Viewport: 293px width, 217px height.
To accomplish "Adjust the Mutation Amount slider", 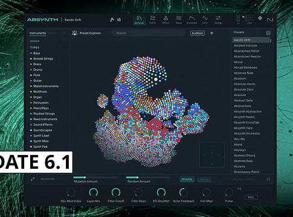I will click(95, 177).
